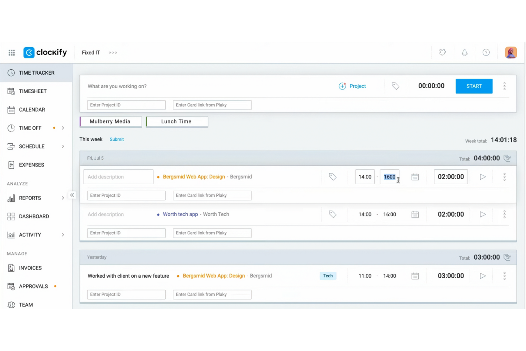This screenshot has width=526, height=351.
Task: Click Enter Project ID under the Fri Bergsmid entry
Action: coord(126,195)
